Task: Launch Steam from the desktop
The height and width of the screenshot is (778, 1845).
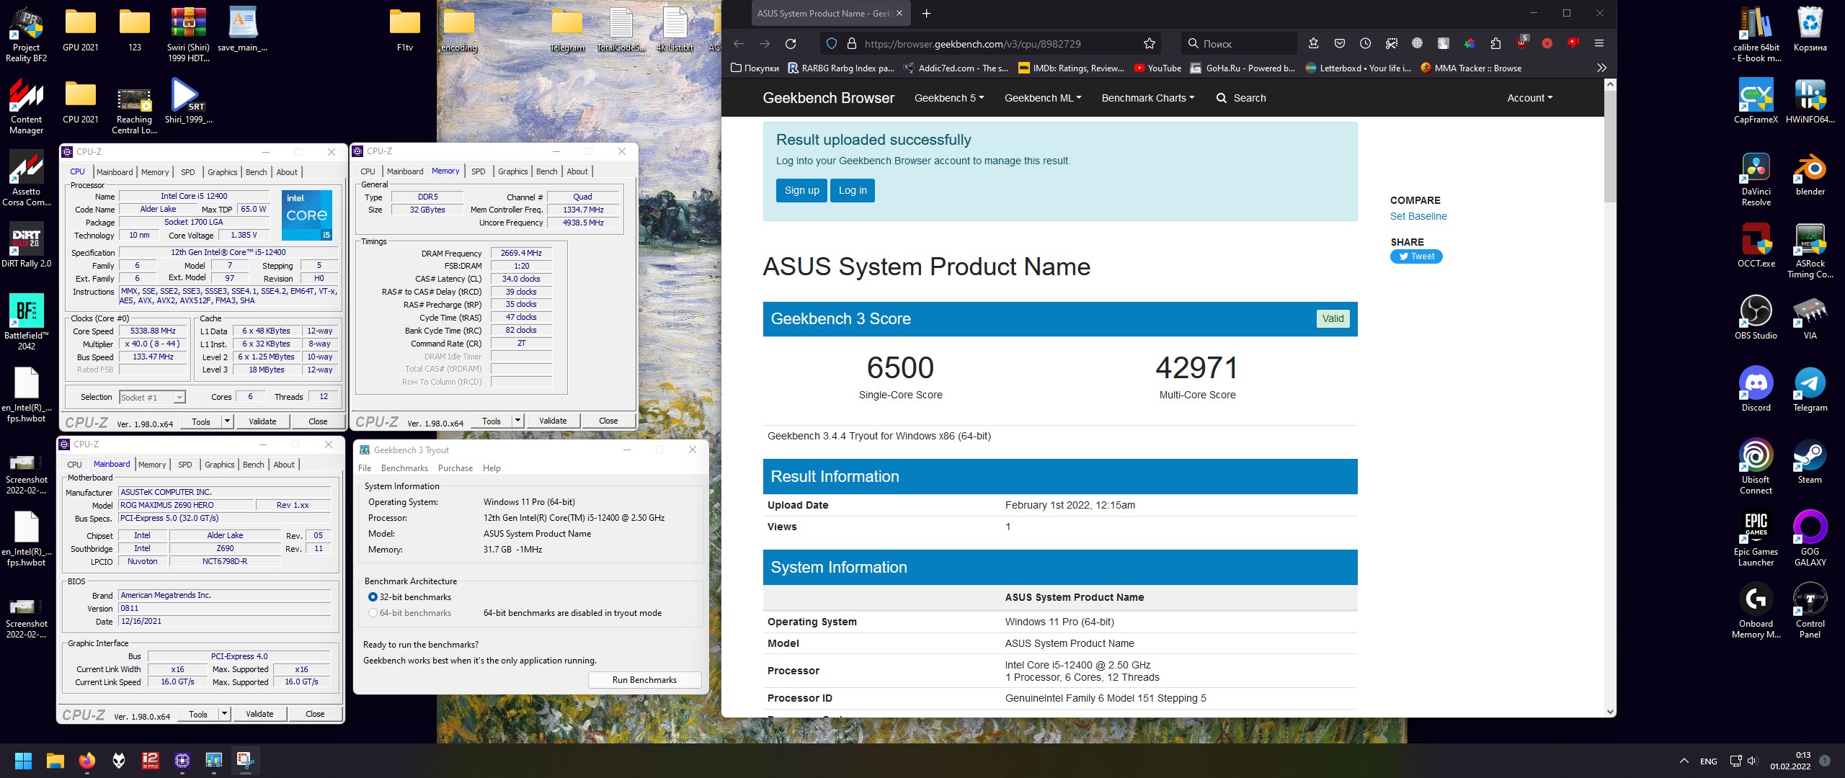Action: pos(1810,462)
